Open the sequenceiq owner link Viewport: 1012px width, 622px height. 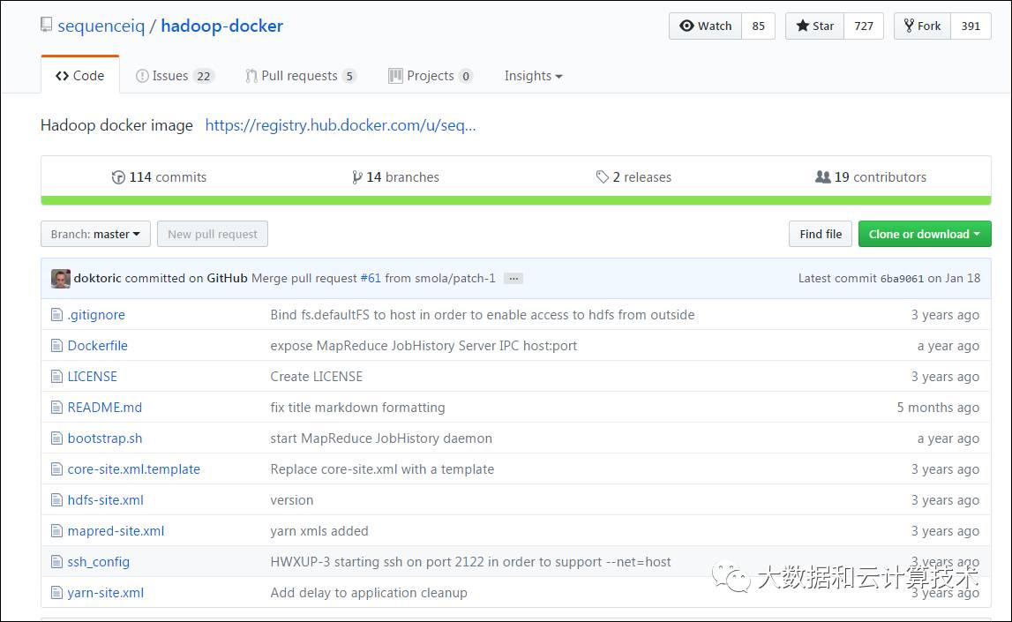point(101,26)
